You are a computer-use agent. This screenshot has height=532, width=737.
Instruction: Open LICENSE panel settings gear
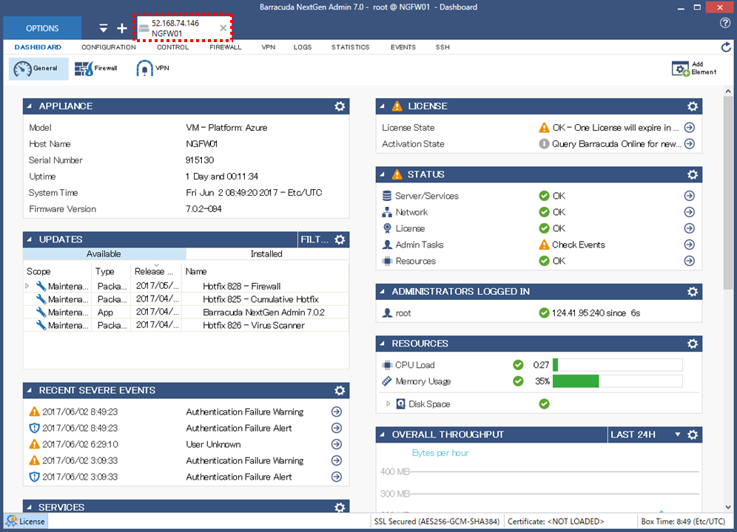click(693, 106)
